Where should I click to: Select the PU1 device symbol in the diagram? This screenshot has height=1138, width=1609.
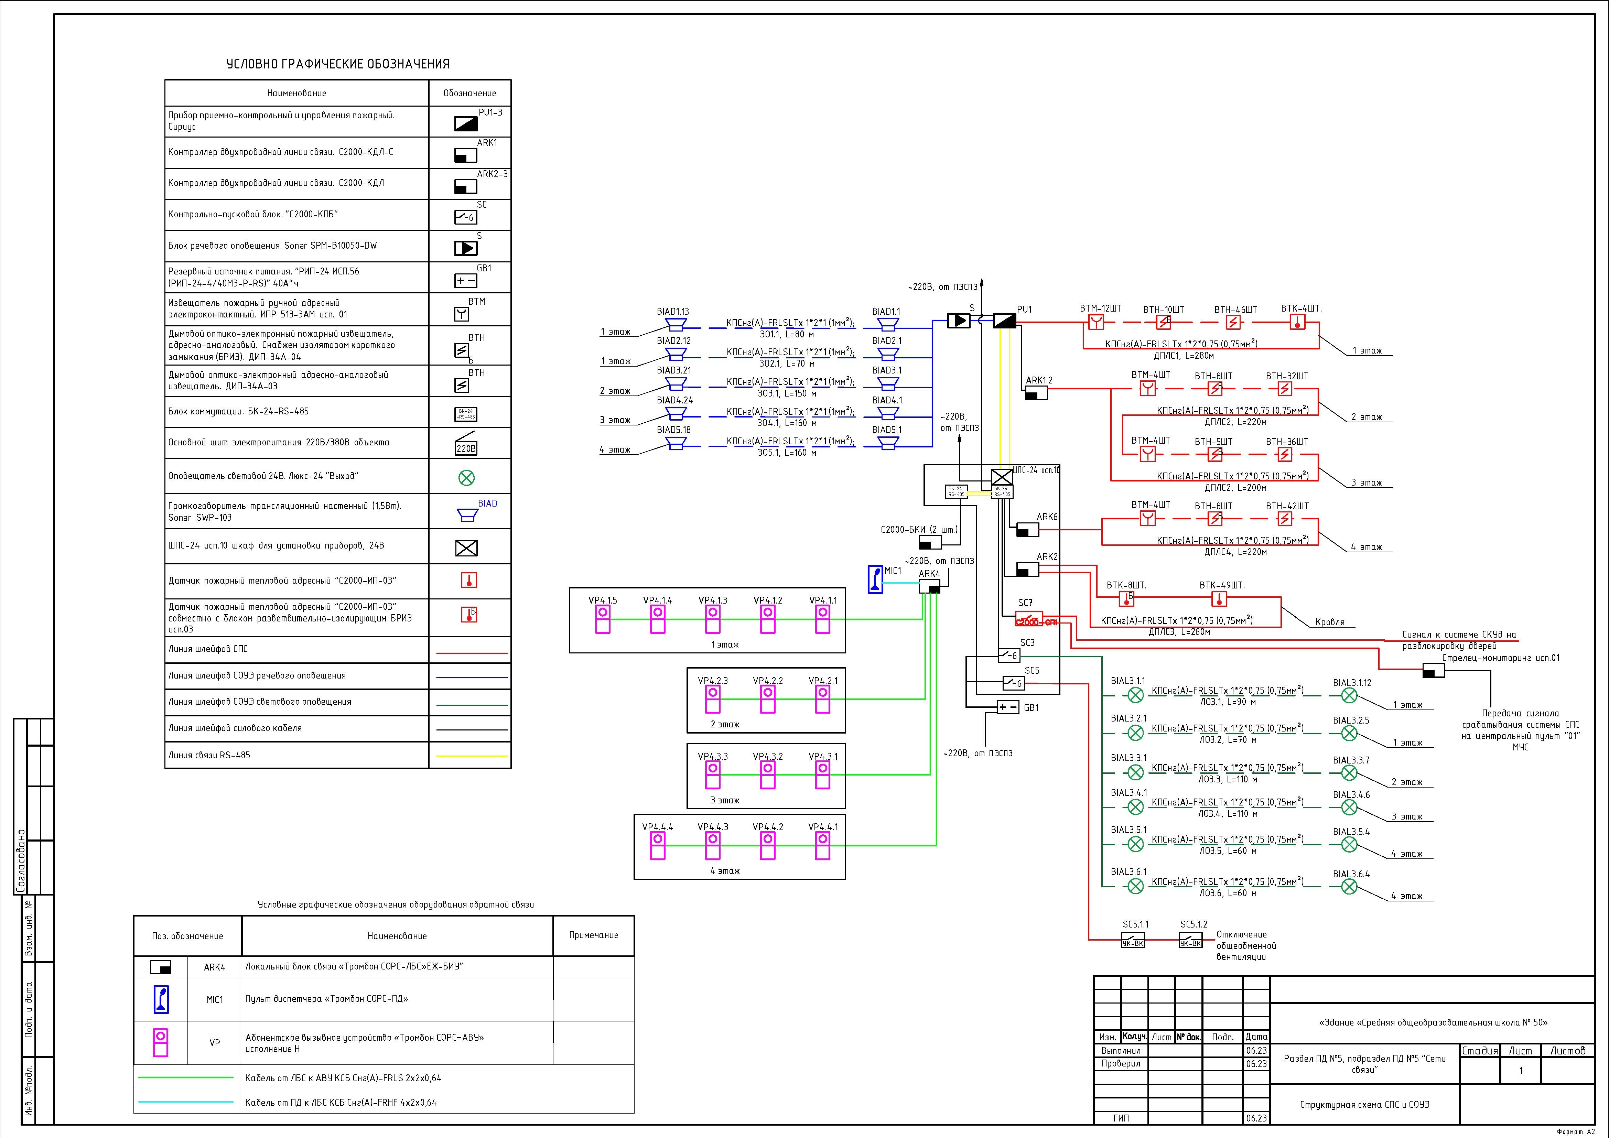(x=1005, y=320)
